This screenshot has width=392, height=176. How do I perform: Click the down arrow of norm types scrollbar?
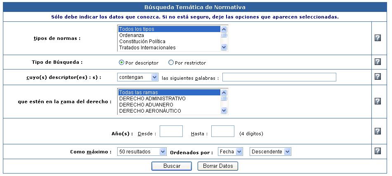[224, 47]
